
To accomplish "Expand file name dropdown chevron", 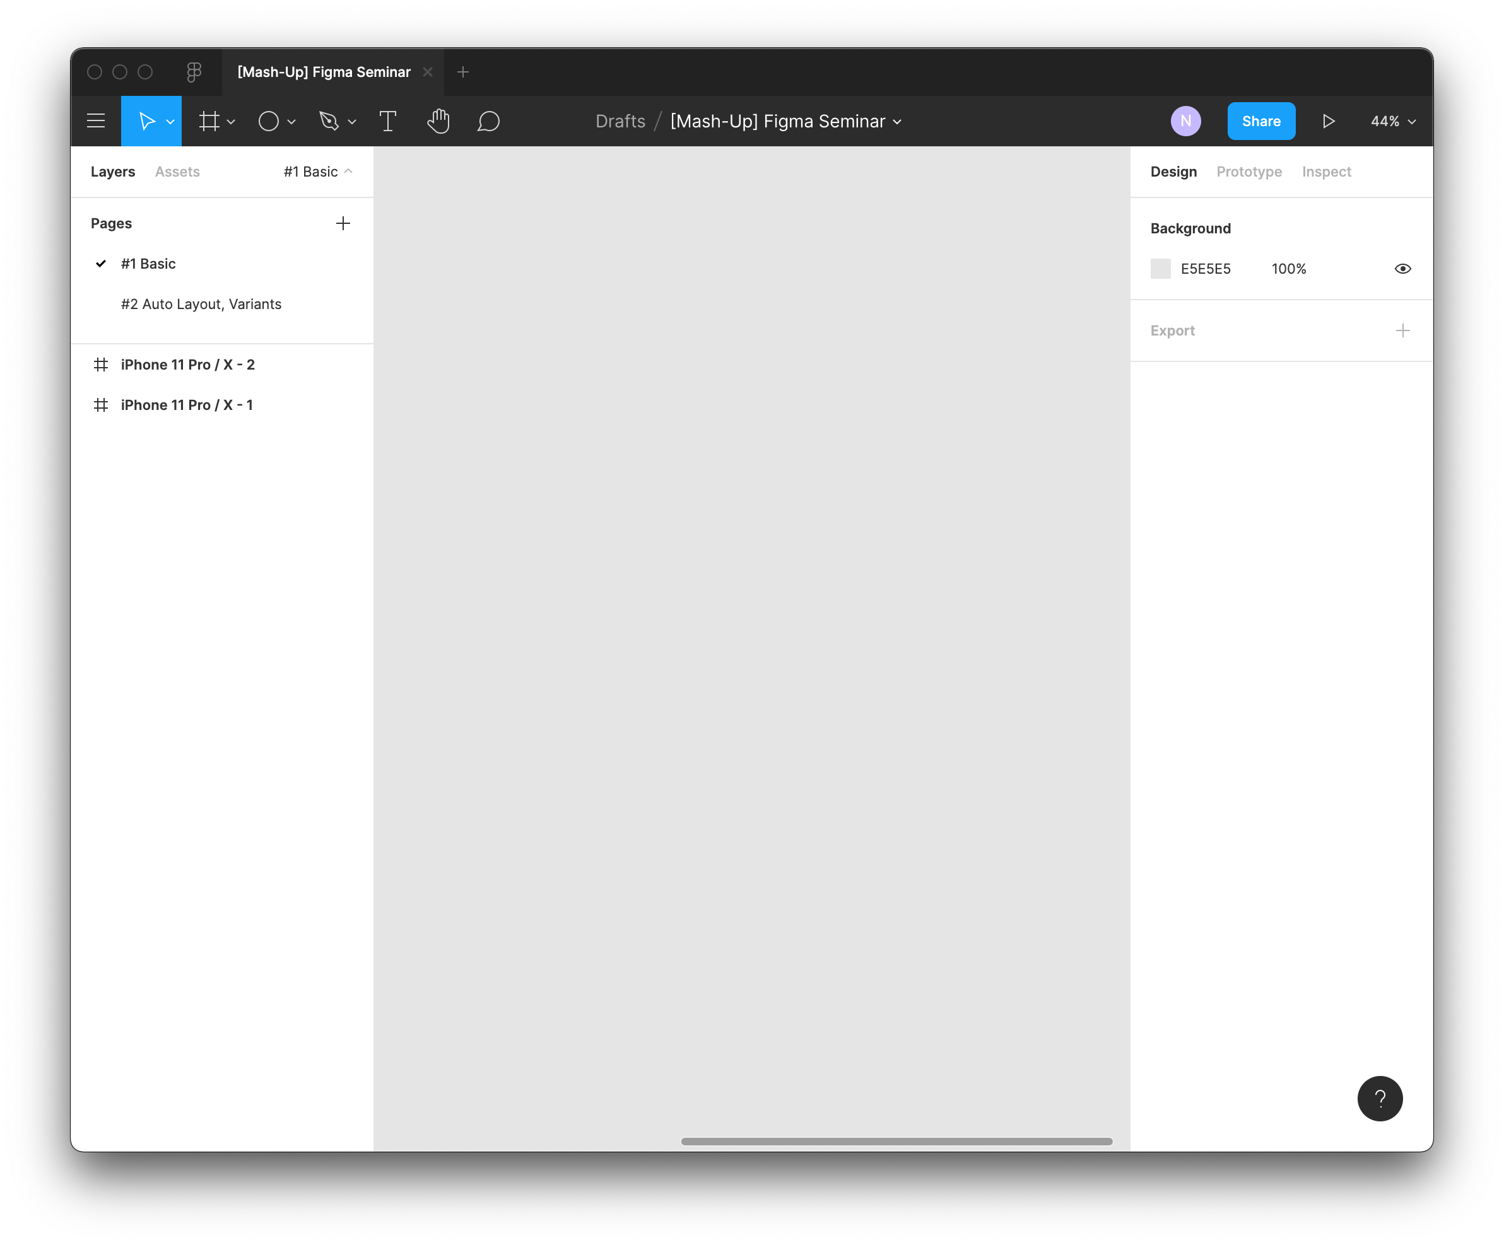I will point(897,122).
